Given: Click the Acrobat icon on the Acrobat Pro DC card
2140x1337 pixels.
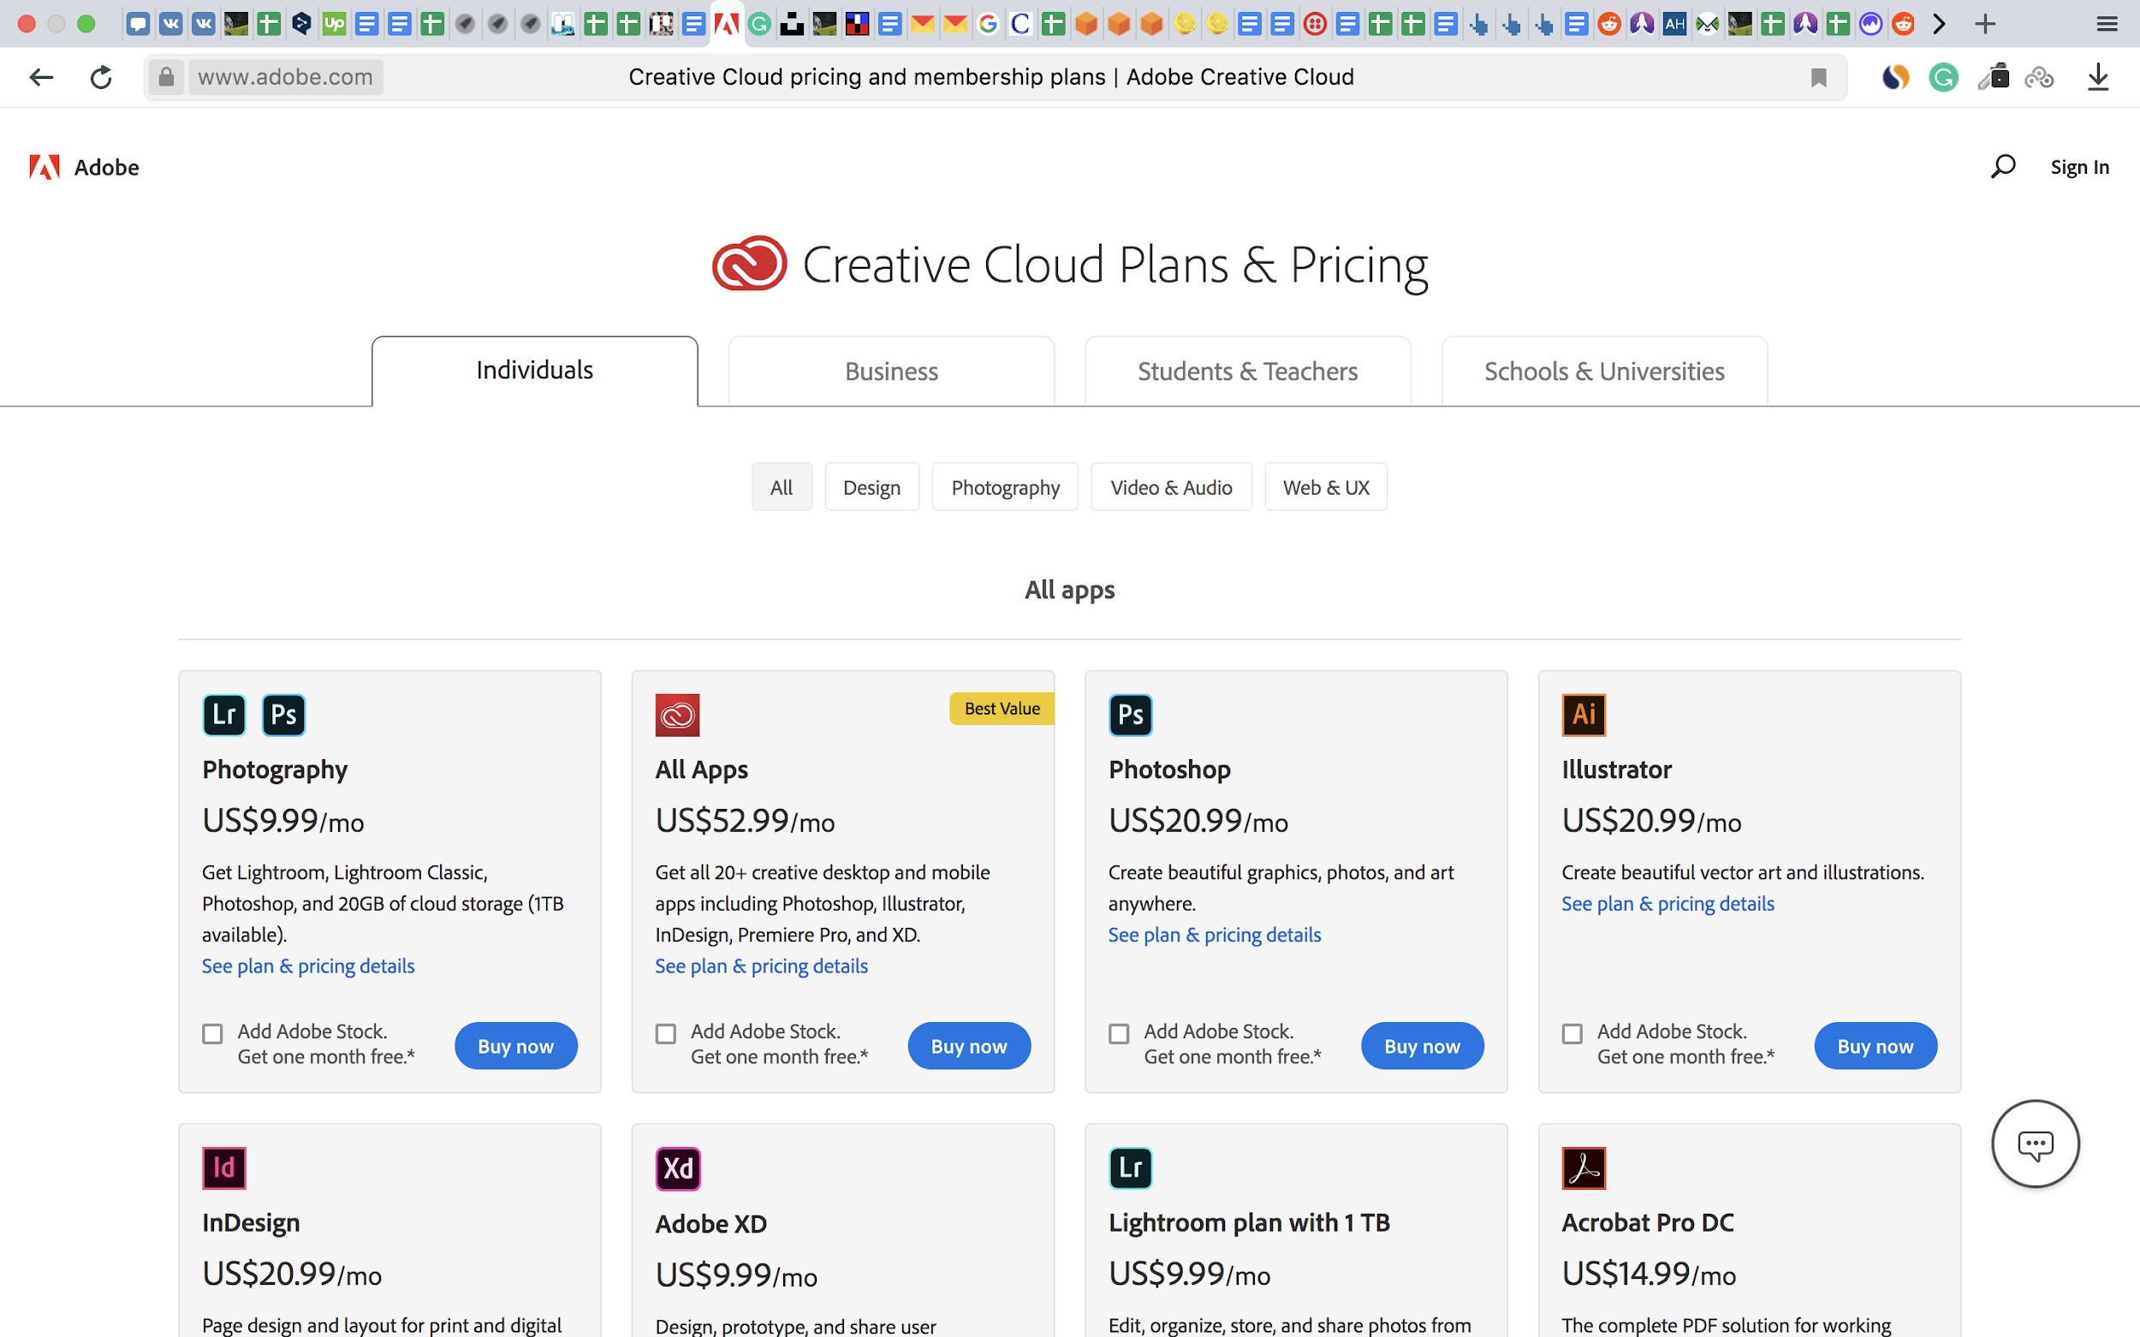Looking at the screenshot, I should point(1584,1168).
